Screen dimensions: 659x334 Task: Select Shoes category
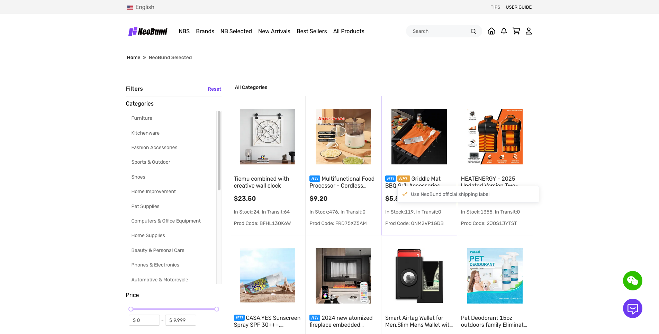(x=138, y=177)
